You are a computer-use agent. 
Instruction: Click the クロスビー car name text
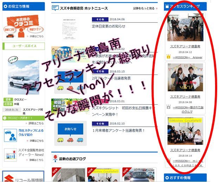(x=20, y=99)
